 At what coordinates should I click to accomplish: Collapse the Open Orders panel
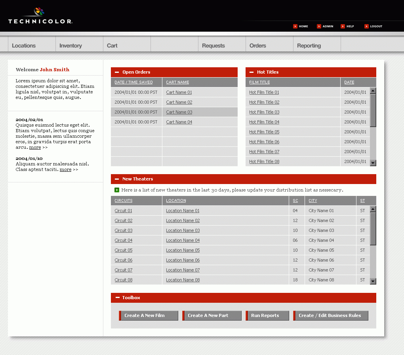[x=117, y=72]
